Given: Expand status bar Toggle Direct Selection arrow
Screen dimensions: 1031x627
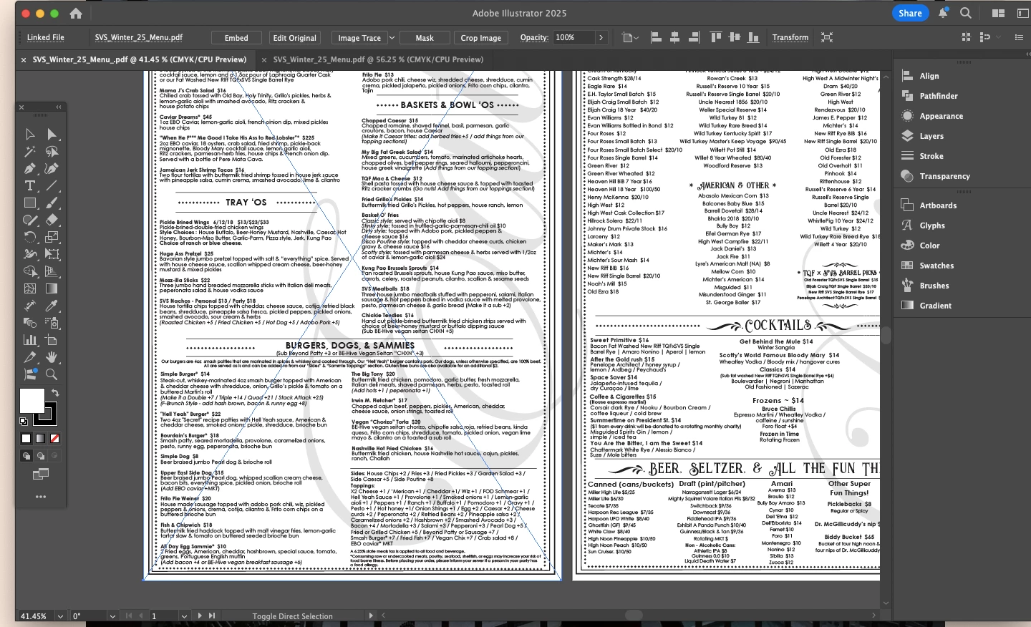Looking at the screenshot, I should 371,616.
